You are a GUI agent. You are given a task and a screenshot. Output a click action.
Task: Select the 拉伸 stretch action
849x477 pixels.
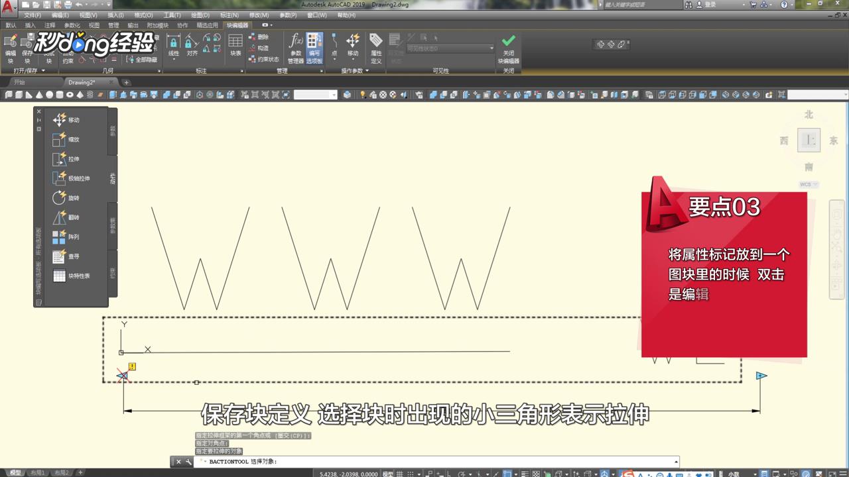pyautogui.click(x=66, y=159)
